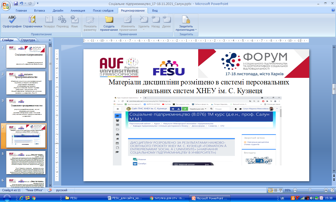The image size is (336, 202).
Task: Select slide 6 thumbnail
Action: [x=26, y=182]
